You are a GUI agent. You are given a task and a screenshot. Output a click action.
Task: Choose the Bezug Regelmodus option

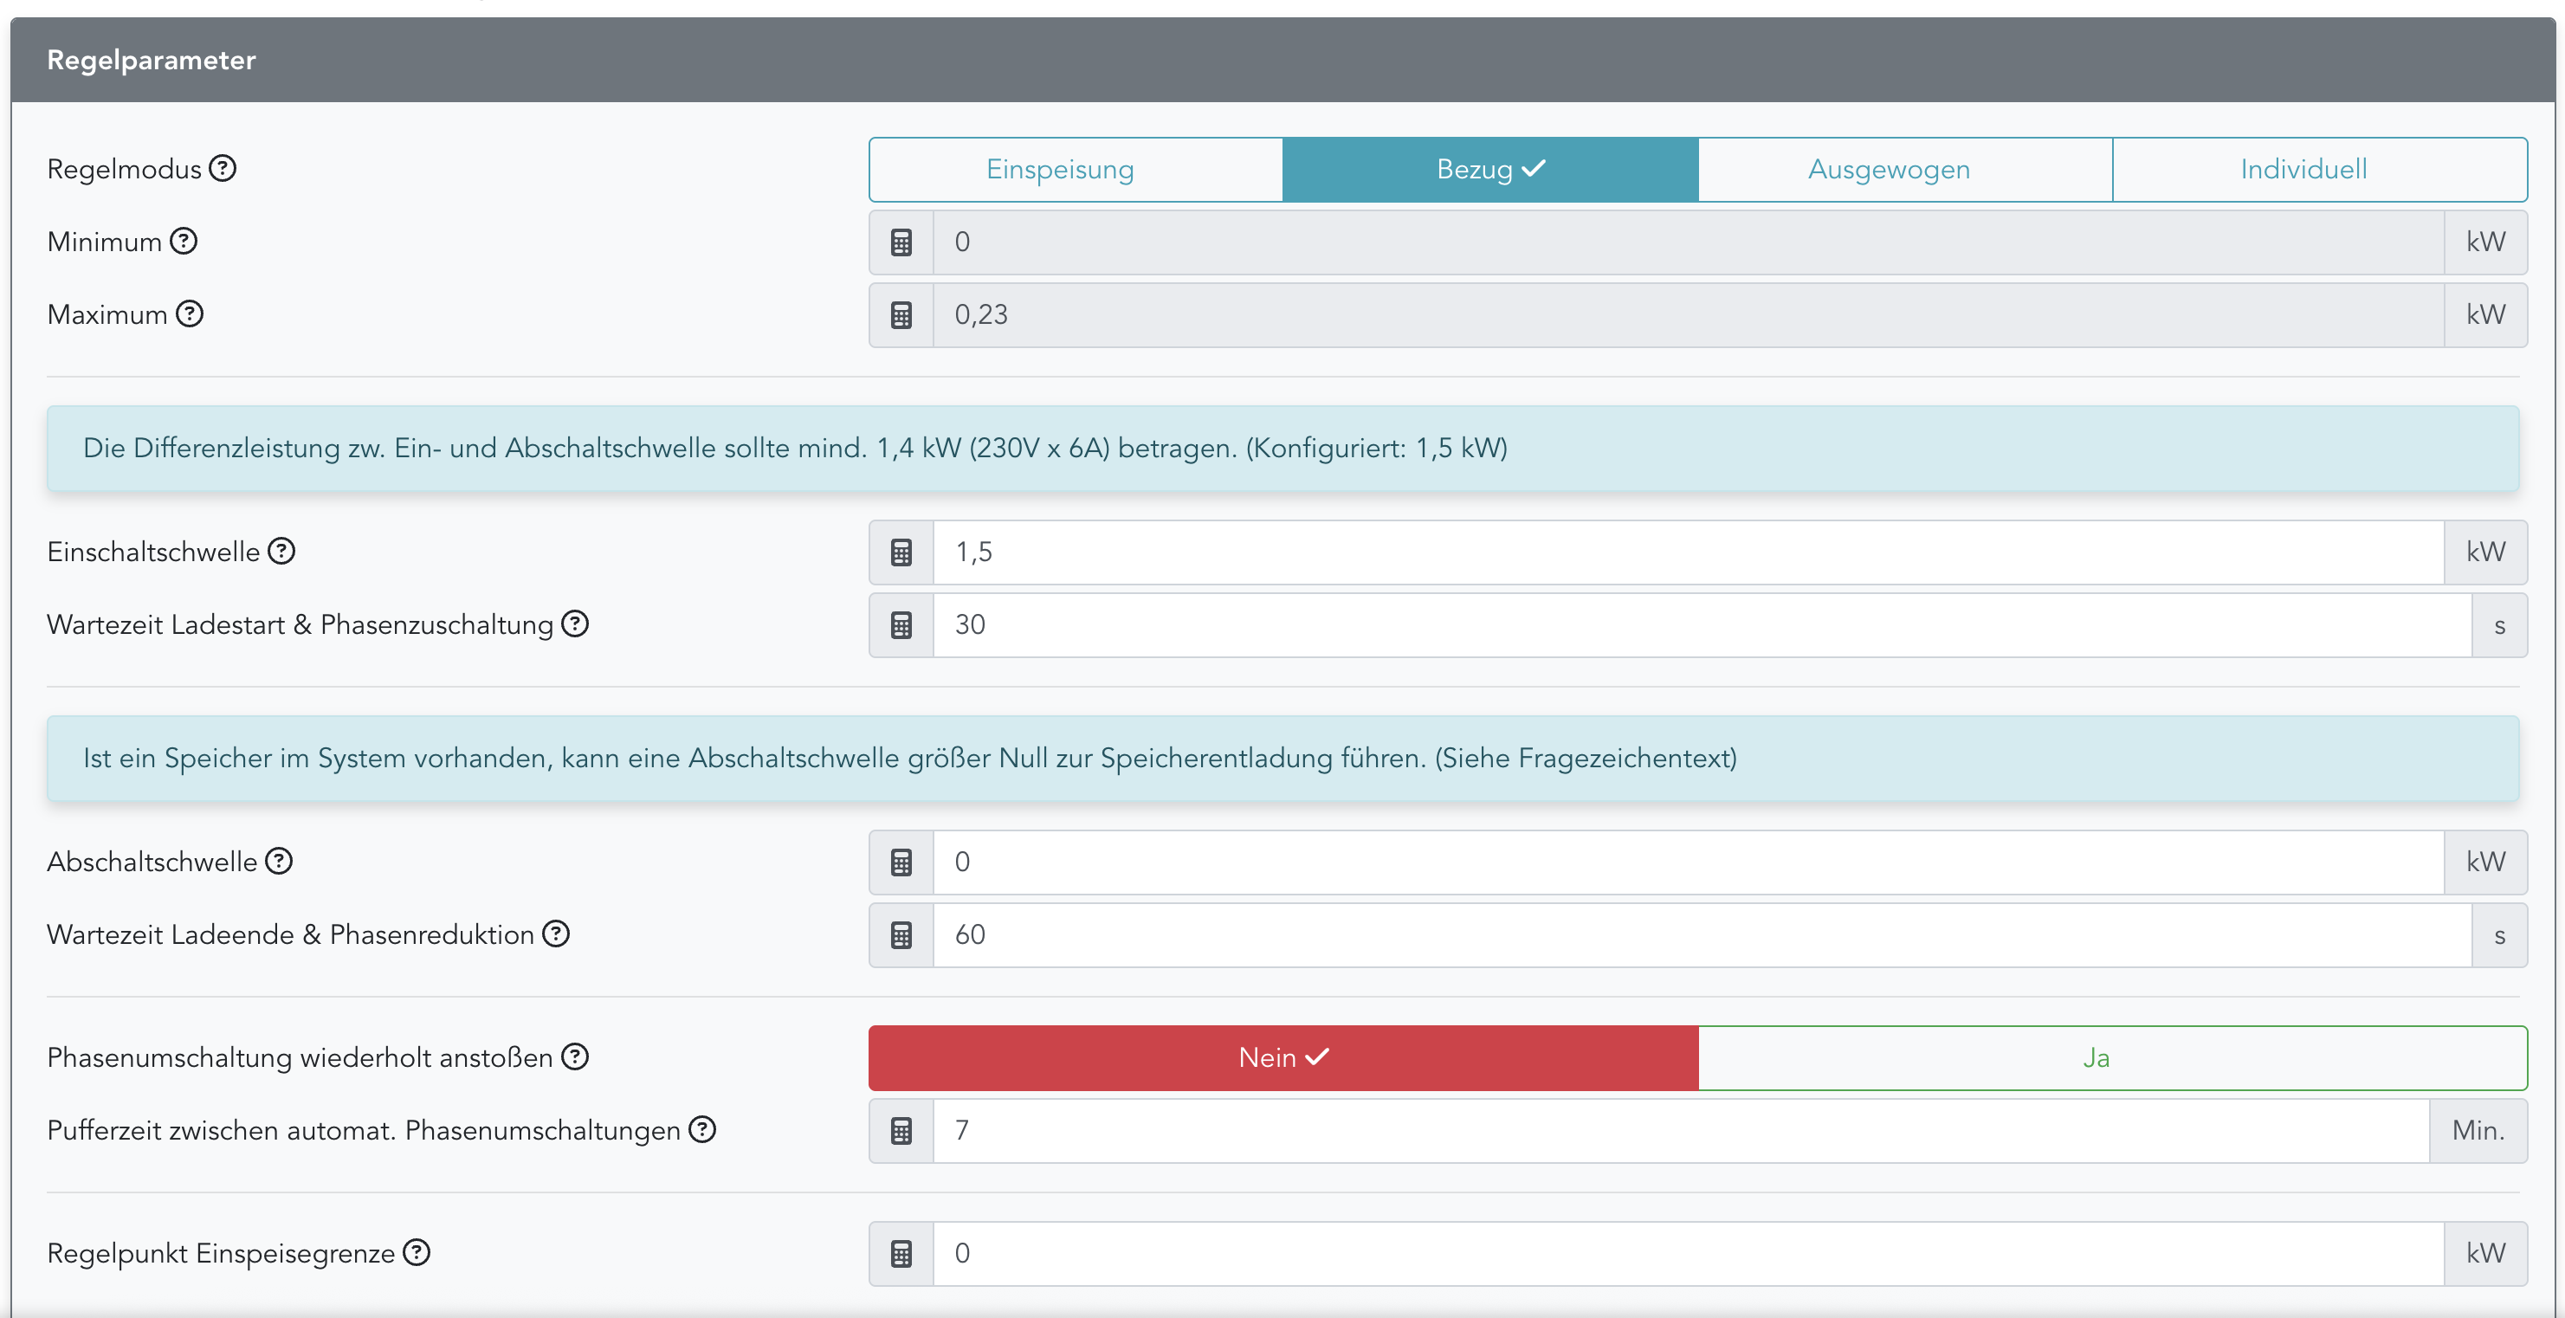coord(1489,169)
